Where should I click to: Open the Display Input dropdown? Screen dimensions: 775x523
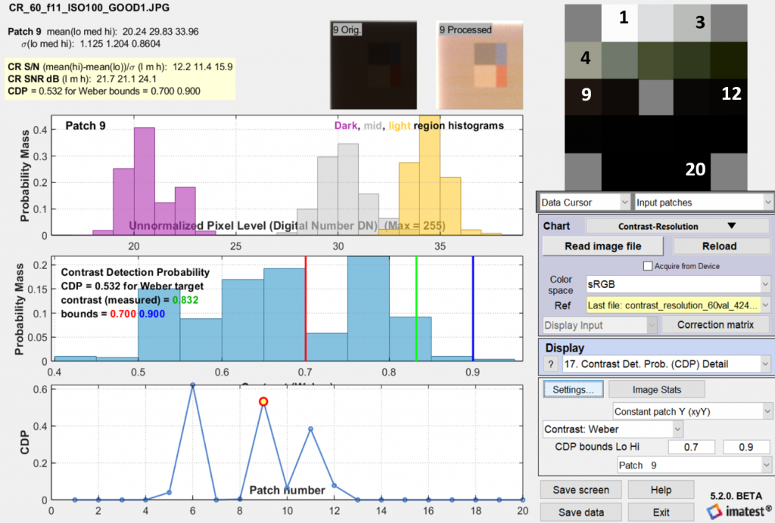pos(599,325)
